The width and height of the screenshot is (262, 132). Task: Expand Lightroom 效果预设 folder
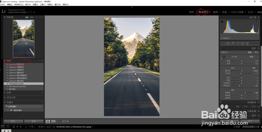click(7, 67)
